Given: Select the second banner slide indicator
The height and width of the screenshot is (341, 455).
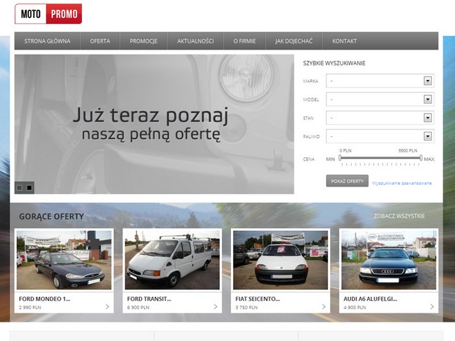Looking at the screenshot, I should click(x=29, y=187).
